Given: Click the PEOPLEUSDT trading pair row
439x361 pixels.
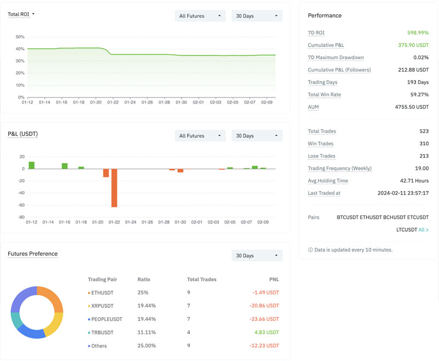Looking at the screenshot, I should 183,319.
